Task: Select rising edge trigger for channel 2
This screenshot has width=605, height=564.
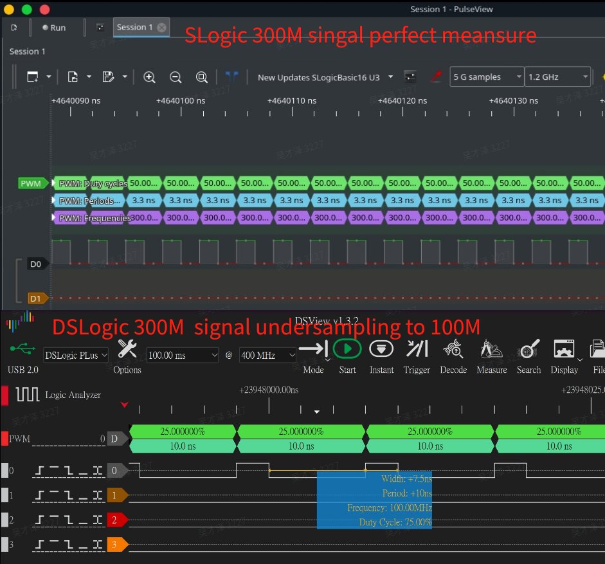Action: click(39, 520)
